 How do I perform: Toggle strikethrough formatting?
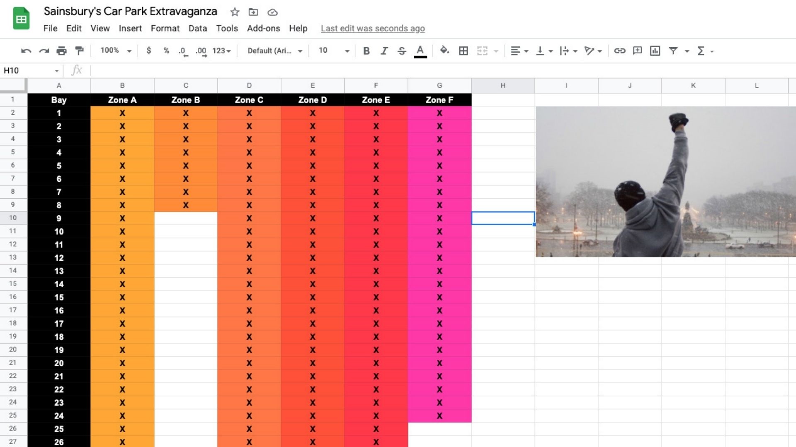pyautogui.click(x=402, y=51)
